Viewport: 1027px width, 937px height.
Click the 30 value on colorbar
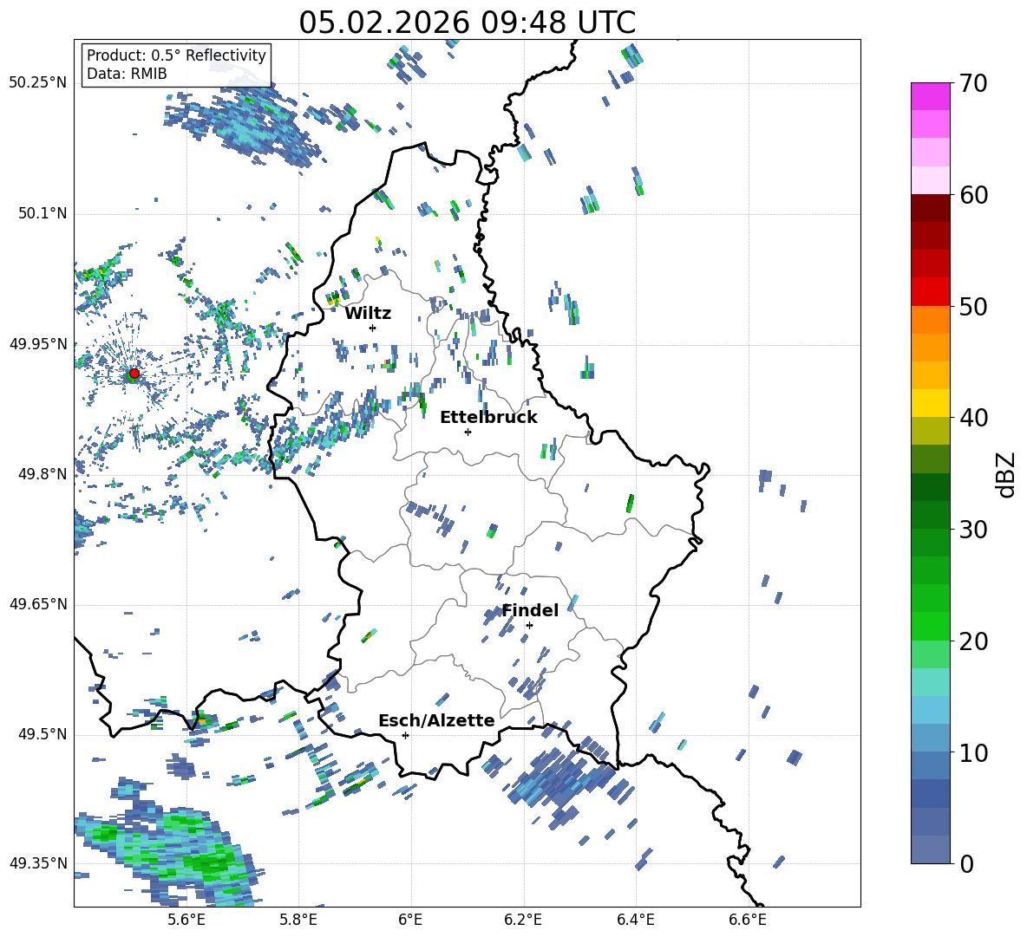[x=972, y=530]
